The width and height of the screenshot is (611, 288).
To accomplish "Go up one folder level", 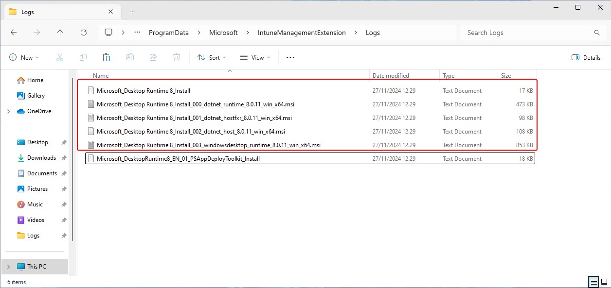I will 60,33.
